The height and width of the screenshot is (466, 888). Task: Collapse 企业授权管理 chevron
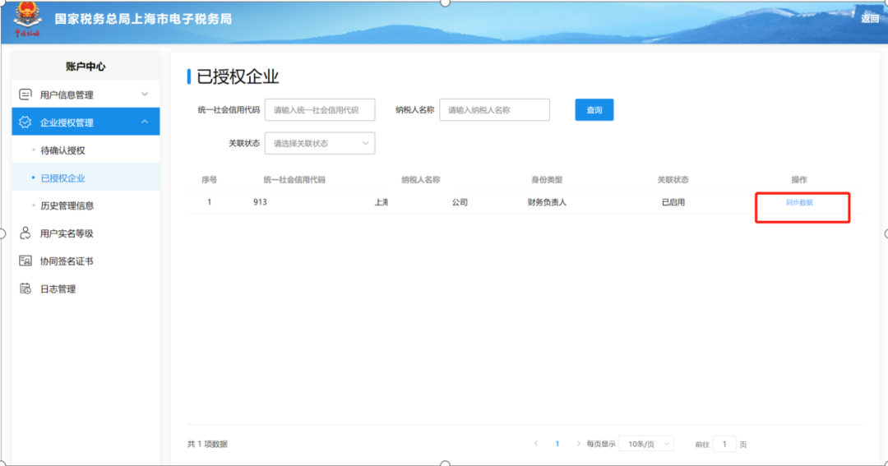[145, 122]
